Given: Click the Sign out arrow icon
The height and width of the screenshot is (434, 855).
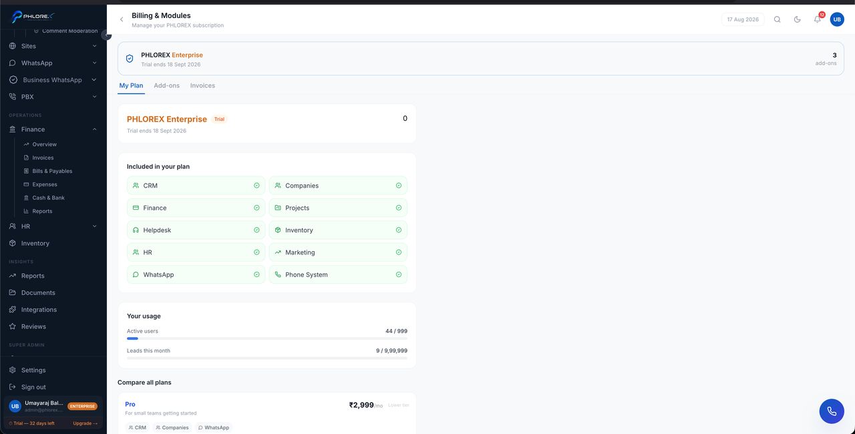Looking at the screenshot, I should click(x=13, y=387).
